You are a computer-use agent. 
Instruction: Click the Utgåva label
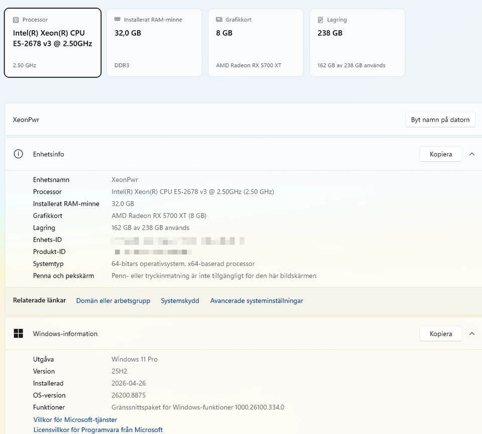(43, 359)
